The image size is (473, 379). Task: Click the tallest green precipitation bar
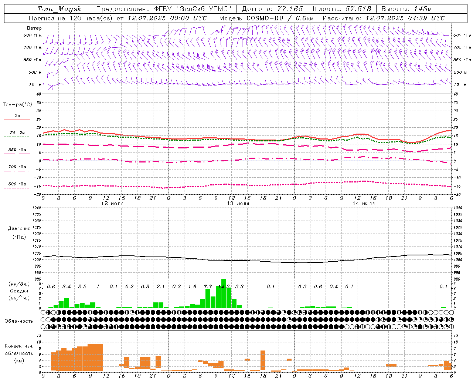224,294
